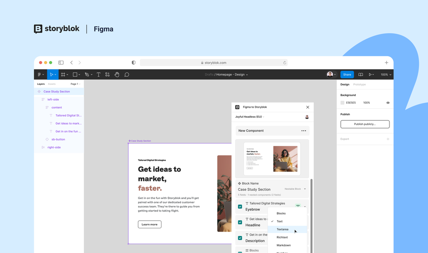Click the component preview thumbnail
Viewport: 428px width, 253px height.
272,159
